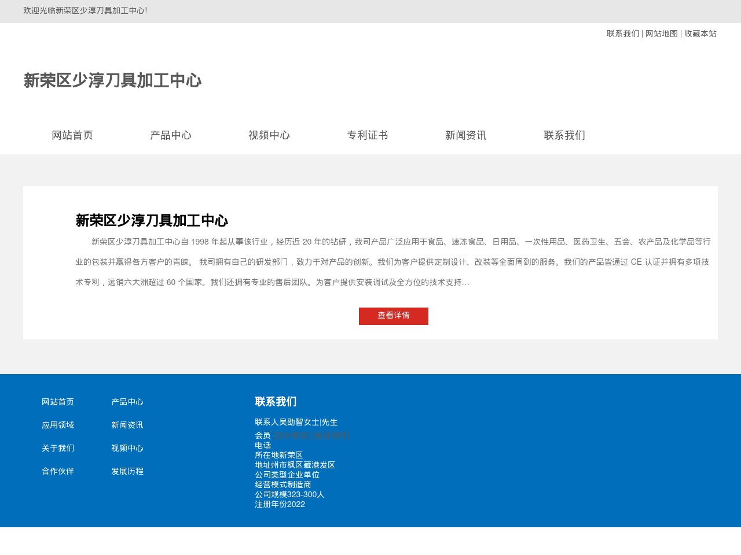Image resolution: width=741 pixels, height=555 pixels.
Task: Click the 联系人吴劭智女士|先生 line
Action: tap(296, 423)
